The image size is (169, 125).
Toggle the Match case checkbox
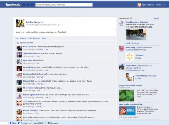coord(46,123)
